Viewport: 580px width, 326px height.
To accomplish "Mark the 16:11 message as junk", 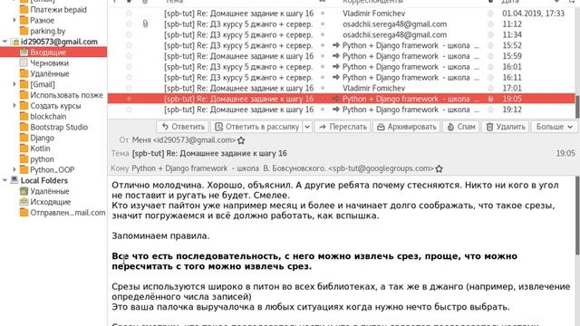I will tap(490, 78).
